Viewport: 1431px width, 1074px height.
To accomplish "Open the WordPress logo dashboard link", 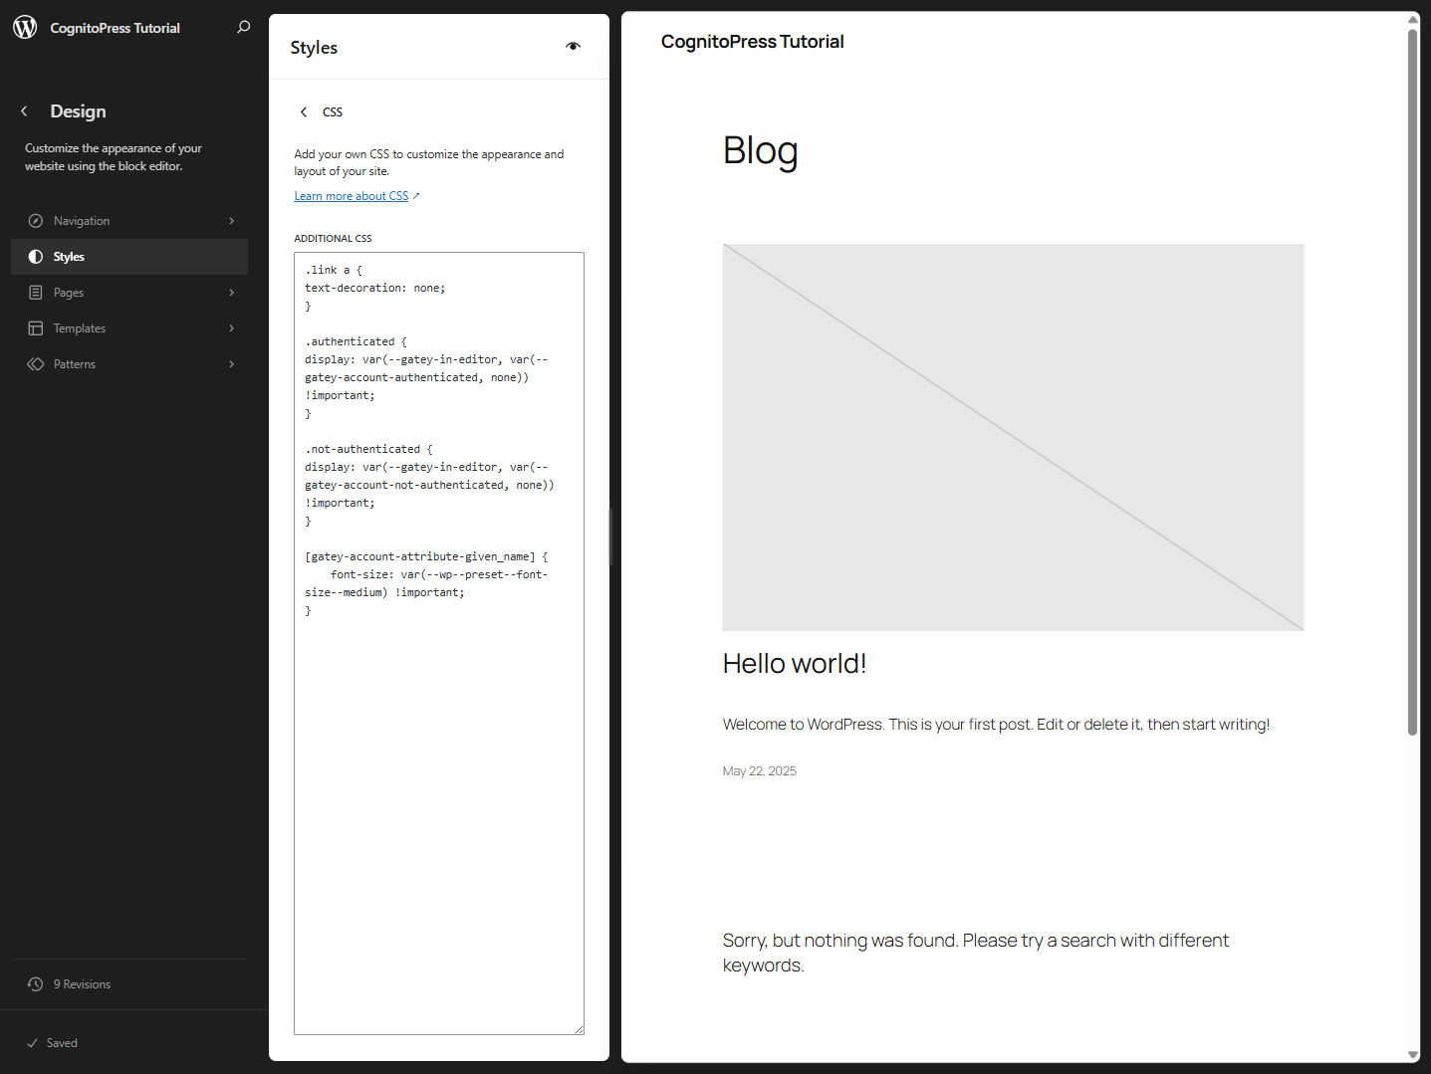I will (x=25, y=27).
